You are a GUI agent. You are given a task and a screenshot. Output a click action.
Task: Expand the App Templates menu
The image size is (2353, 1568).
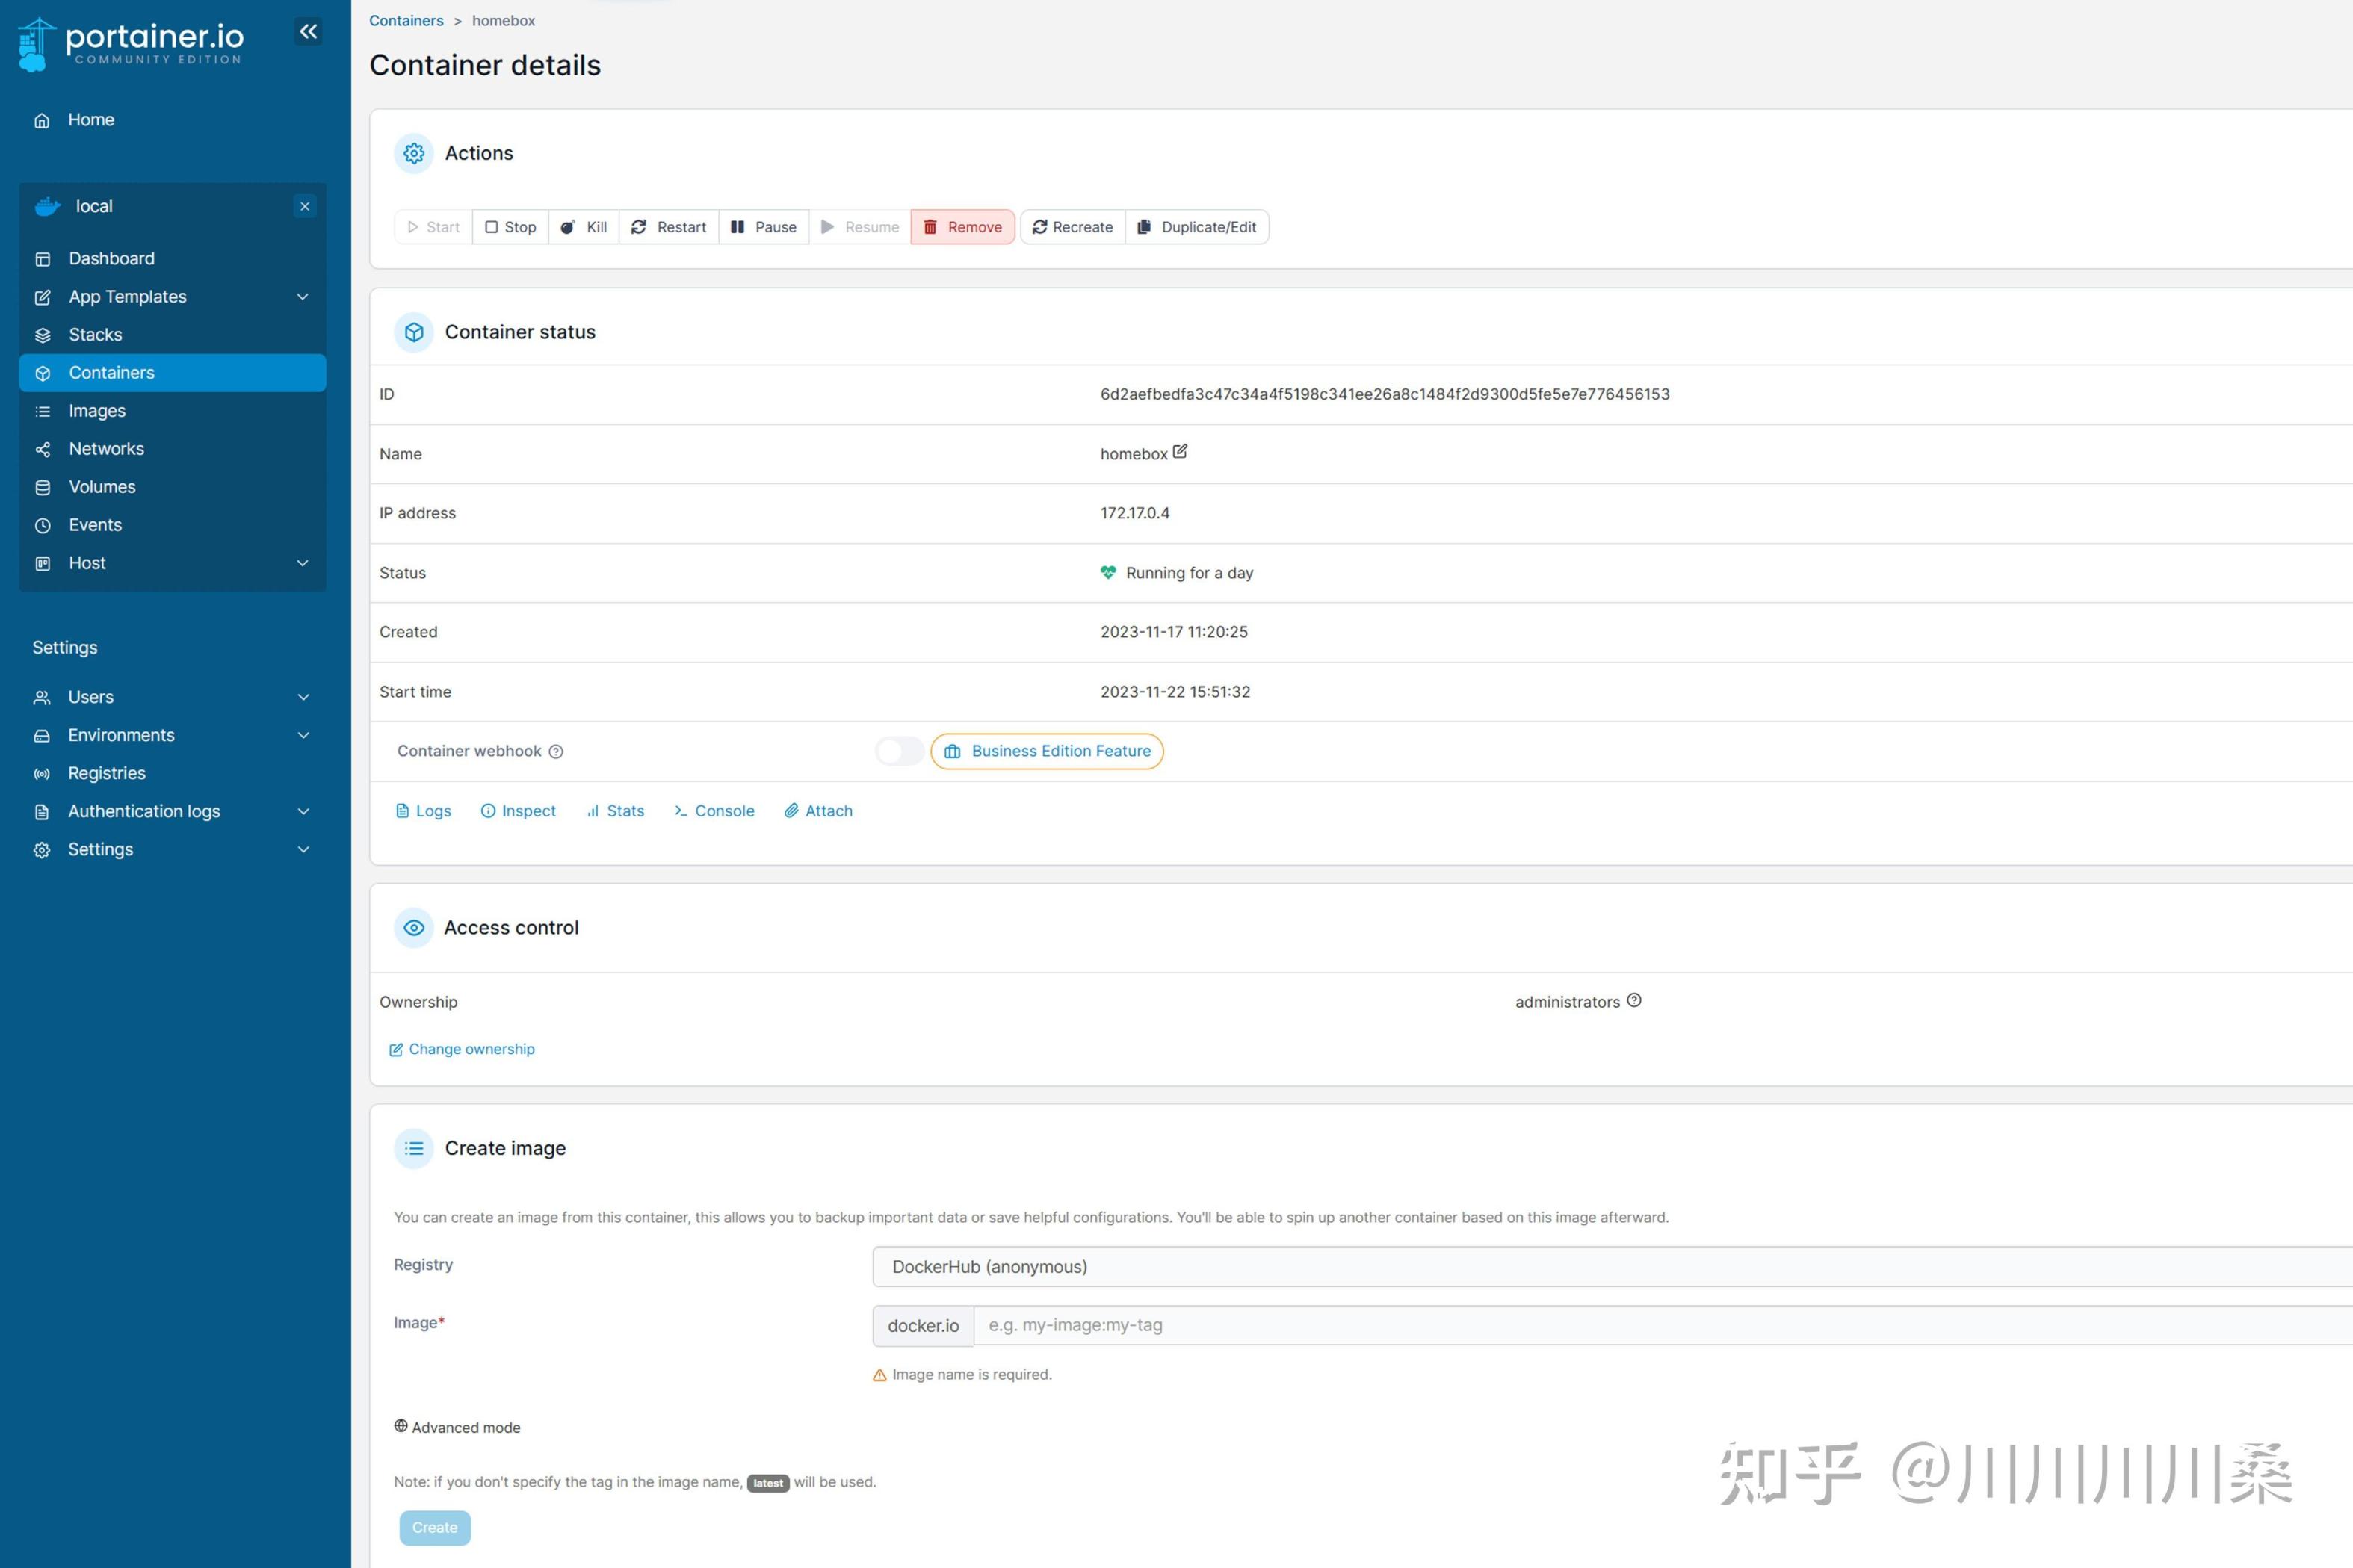click(302, 297)
